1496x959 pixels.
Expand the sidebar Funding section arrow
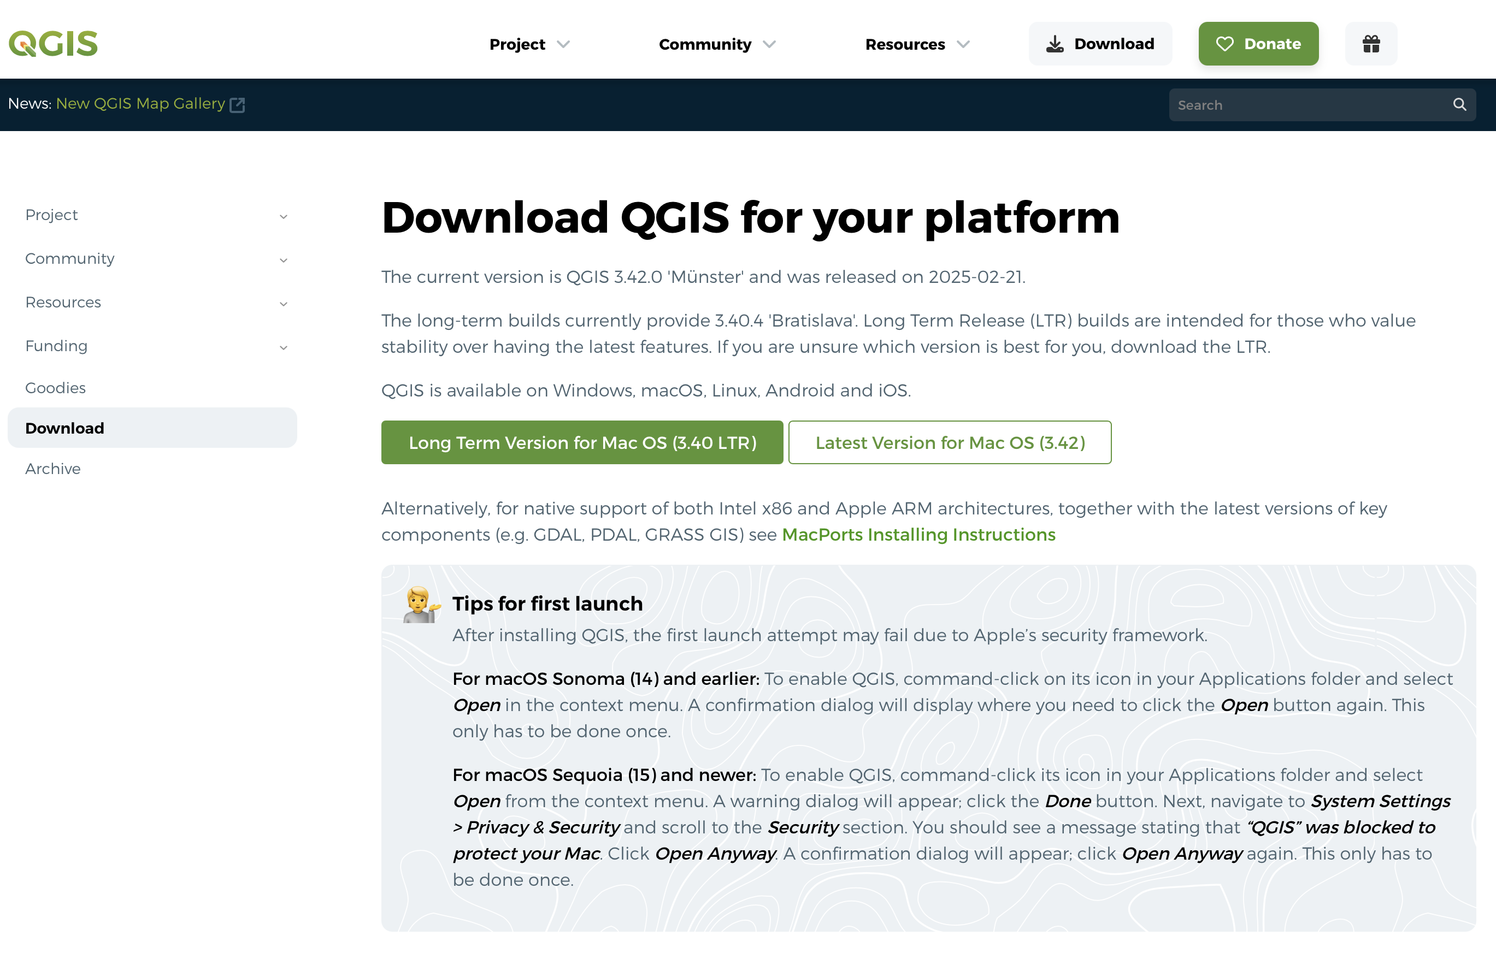tap(284, 347)
